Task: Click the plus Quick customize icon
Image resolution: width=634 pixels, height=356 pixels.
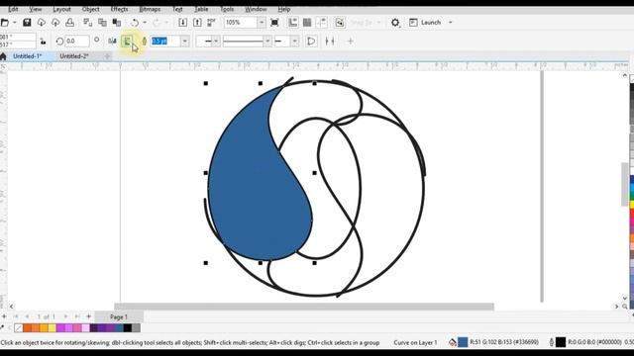Action: (351, 42)
